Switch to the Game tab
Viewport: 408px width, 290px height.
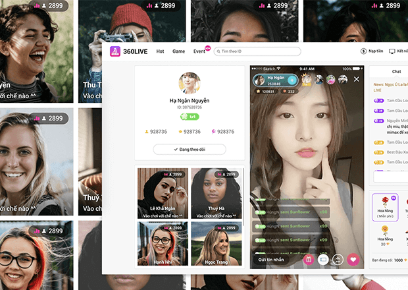click(178, 51)
